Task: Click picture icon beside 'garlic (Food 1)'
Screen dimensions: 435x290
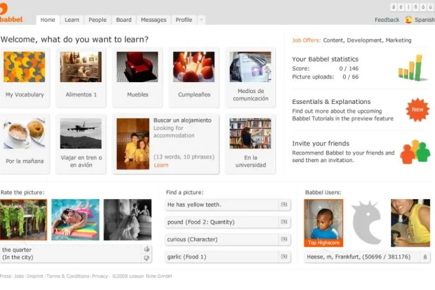Action: pos(284,257)
